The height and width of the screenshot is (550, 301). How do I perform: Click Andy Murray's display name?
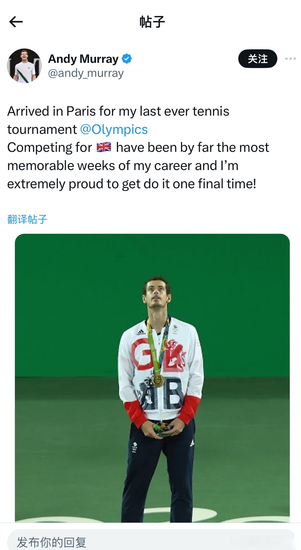pos(84,59)
